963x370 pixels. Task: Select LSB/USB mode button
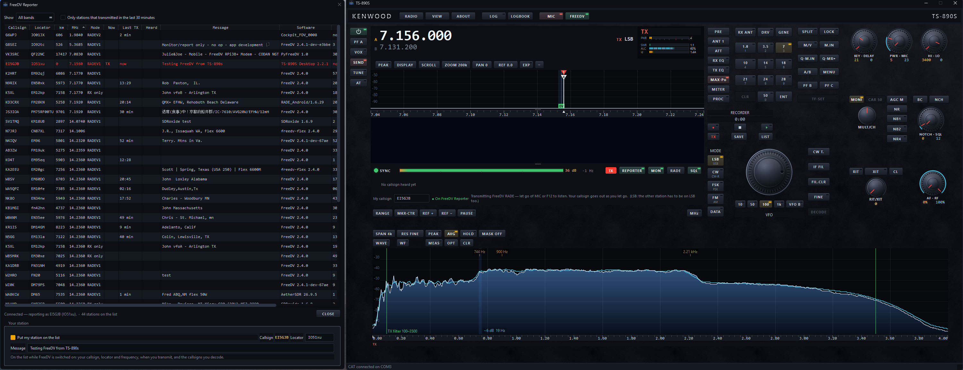[x=715, y=160]
